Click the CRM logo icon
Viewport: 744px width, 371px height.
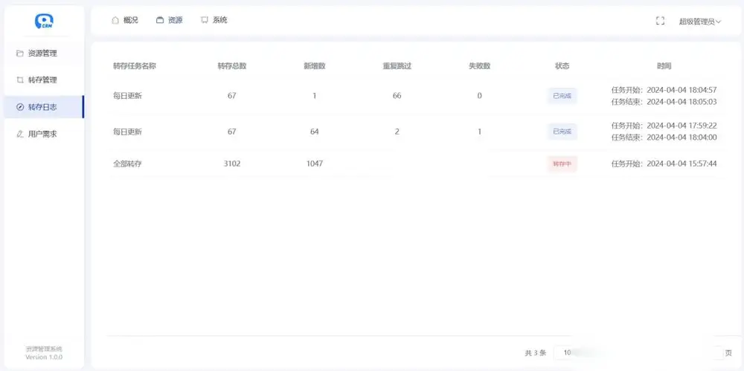click(x=44, y=21)
